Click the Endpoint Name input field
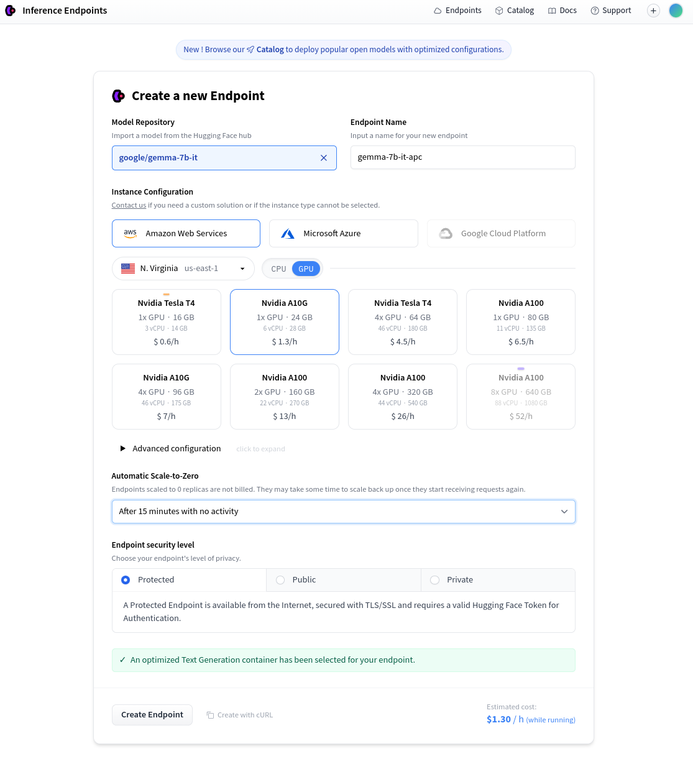 (x=462, y=157)
